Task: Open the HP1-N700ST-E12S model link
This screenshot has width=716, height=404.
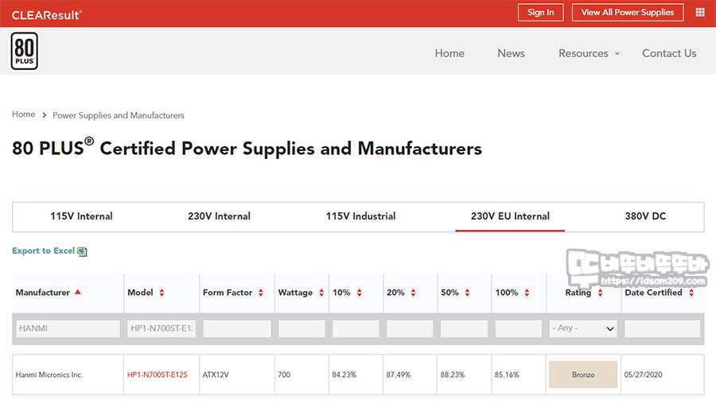Action: [x=157, y=375]
